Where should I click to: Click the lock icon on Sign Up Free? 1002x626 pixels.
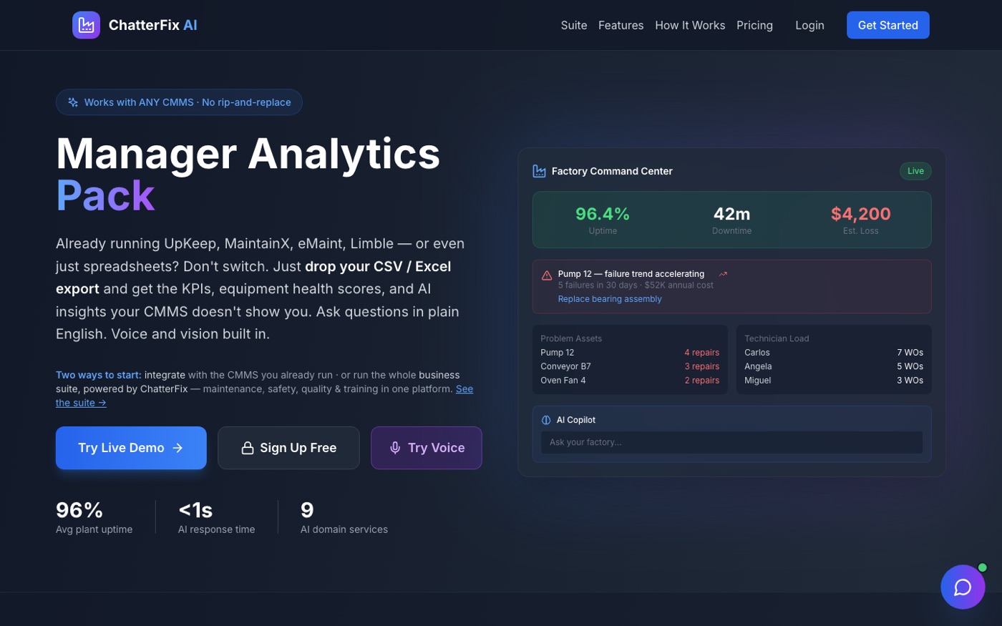[248, 448]
